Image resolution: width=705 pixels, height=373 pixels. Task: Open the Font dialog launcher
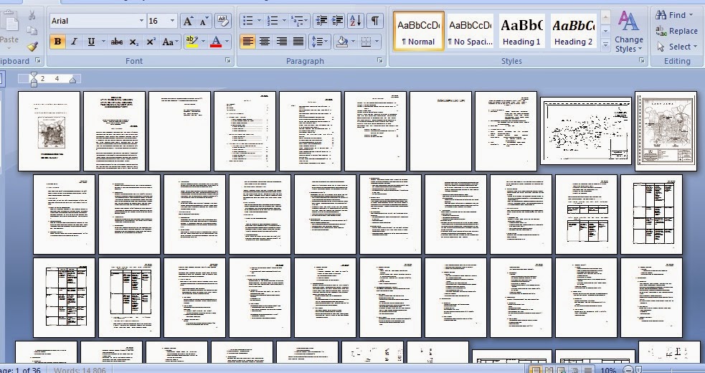pyautogui.click(x=228, y=60)
